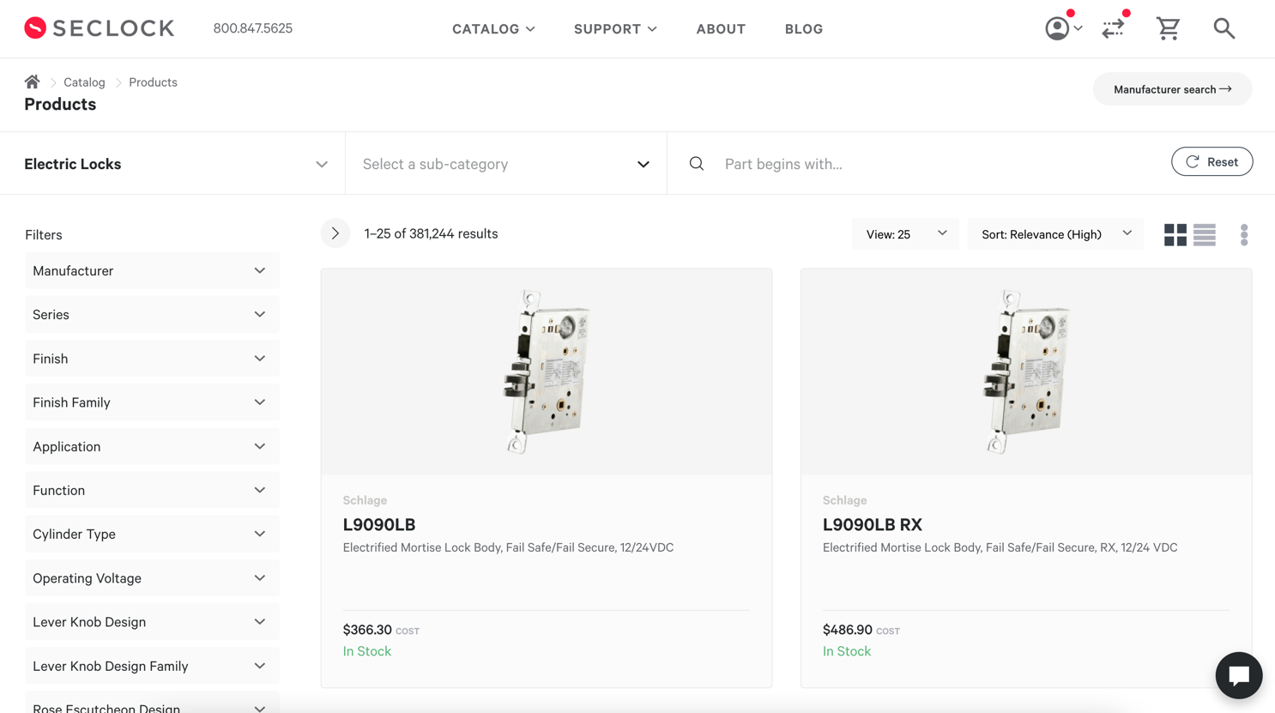1275x713 pixels.
Task: Open the live chat bubble
Action: pos(1238,675)
